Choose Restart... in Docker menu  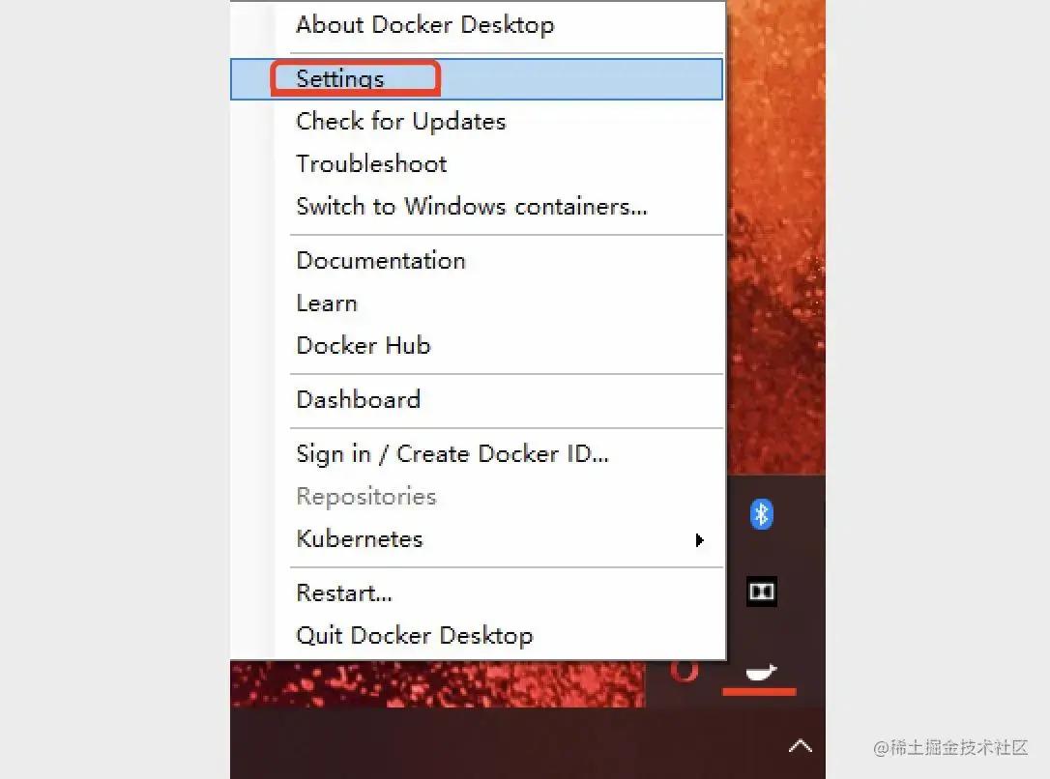(476, 593)
